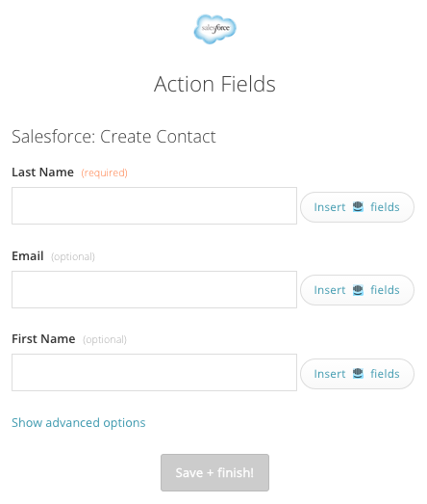Expand Show advanced options
Viewport: 427px width, 504px height.
[x=79, y=423]
